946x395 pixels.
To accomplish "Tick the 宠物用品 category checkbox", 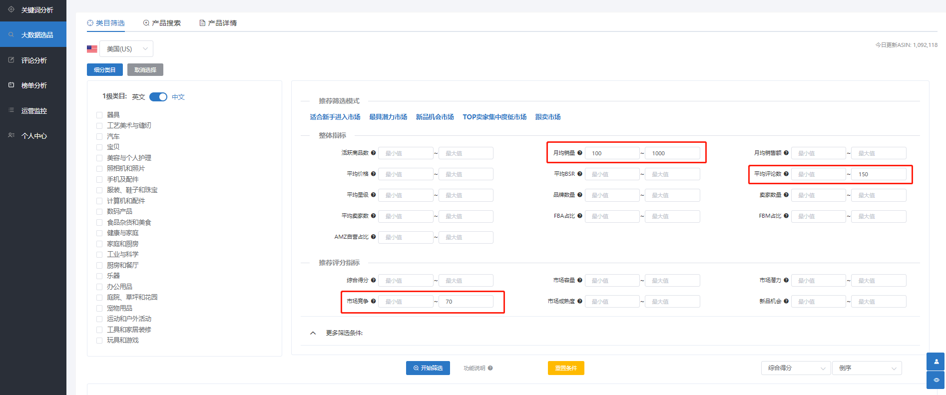I will click(x=99, y=308).
